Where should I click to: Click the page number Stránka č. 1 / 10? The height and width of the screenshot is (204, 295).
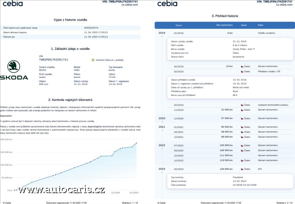[x=130, y=203]
